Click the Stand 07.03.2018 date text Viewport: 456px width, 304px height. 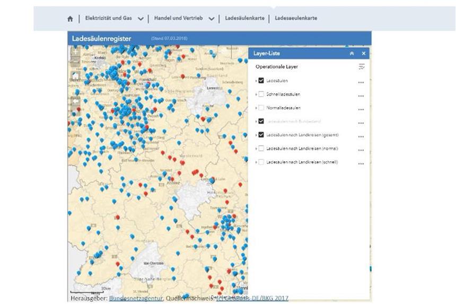click(169, 38)
